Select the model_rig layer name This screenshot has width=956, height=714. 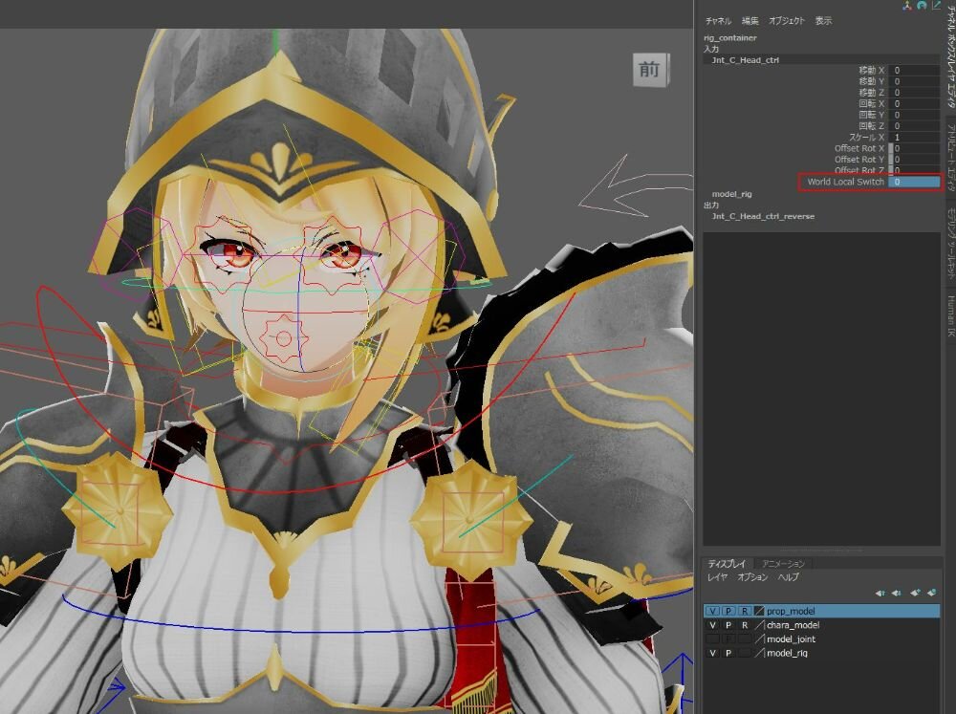tap(787, 654)
